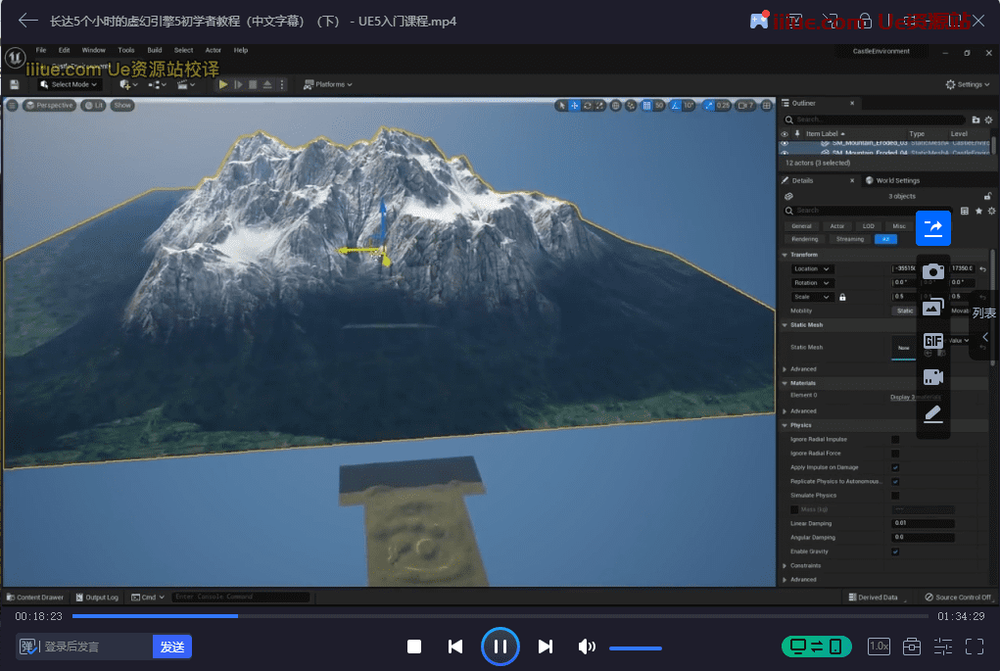Toggle Enable Gravity checkbox

click(x=895, y=551)
